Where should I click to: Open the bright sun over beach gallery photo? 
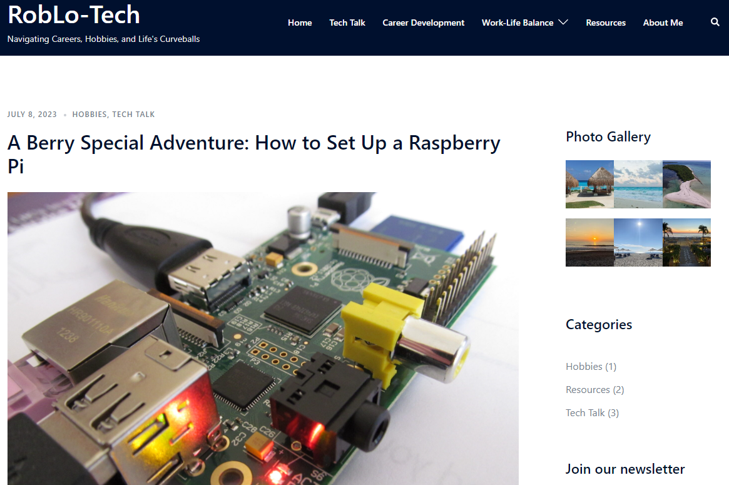[638, 242]
